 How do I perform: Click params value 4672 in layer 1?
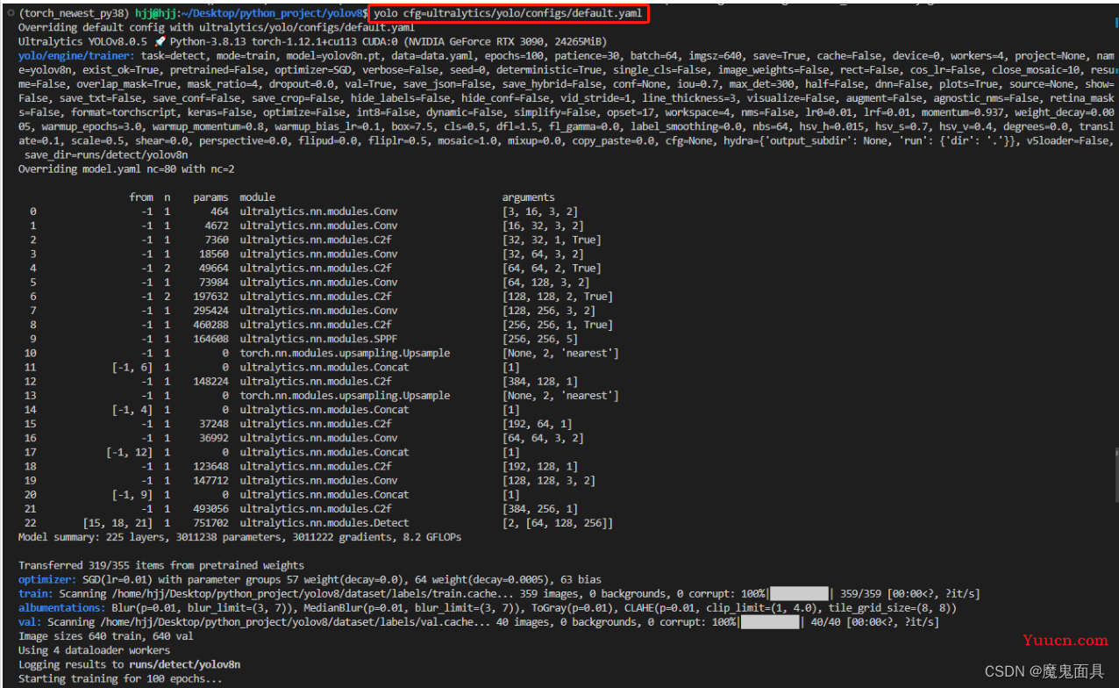(217, 226)
